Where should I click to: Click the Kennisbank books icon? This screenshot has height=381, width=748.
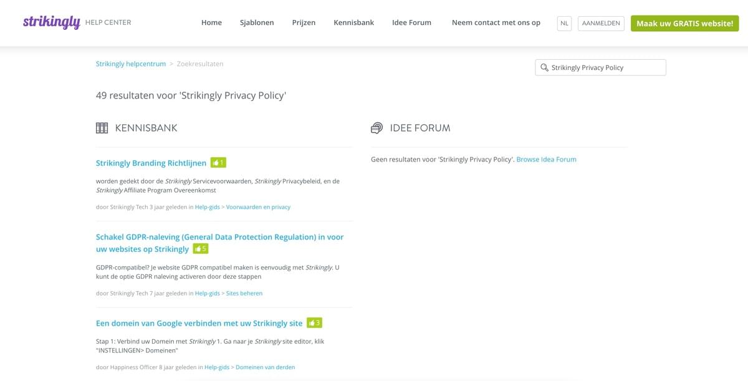102,128
